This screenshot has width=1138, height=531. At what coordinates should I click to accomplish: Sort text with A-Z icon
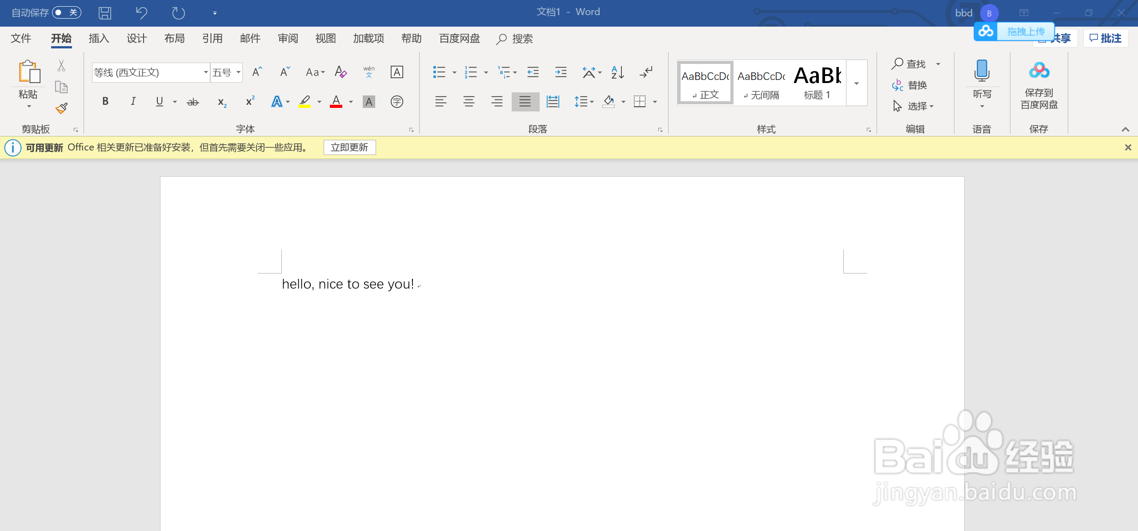(x=617, y=72)
